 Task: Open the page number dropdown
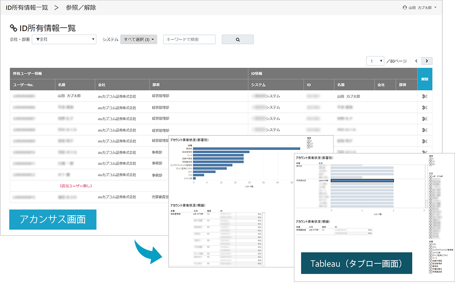coord(375,61)
